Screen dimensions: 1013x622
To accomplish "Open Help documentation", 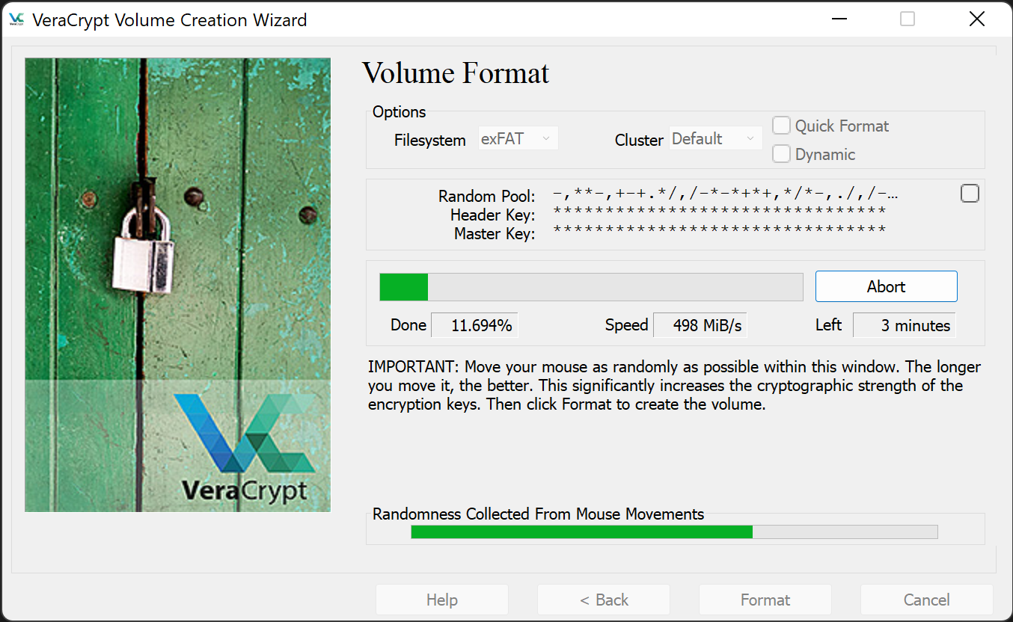I will click(x=441, y=600).
